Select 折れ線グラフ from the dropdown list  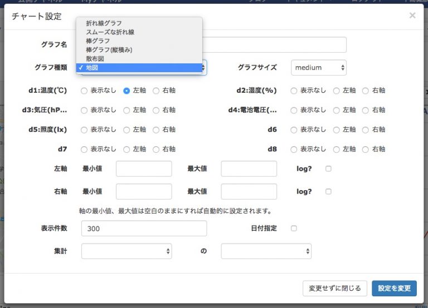point(104,23)
